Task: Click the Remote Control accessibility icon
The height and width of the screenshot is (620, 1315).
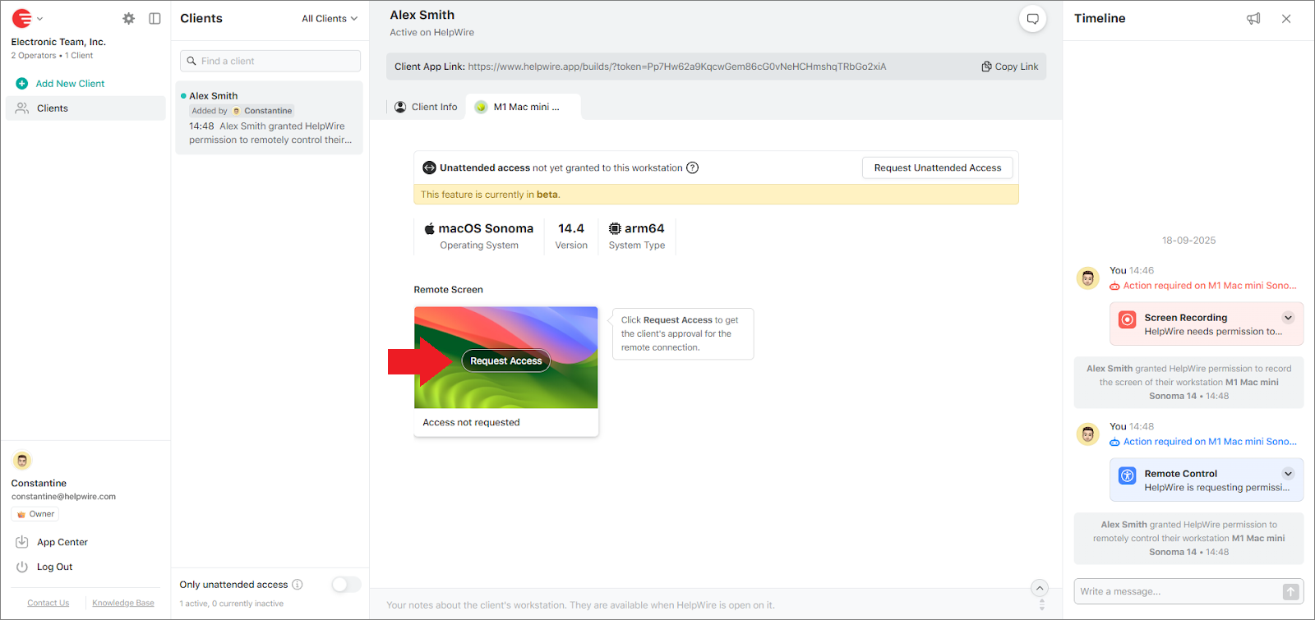Action: tap(1128, 475)
